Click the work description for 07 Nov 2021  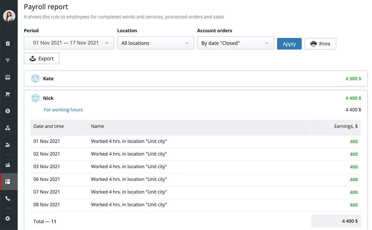point(129,192)
